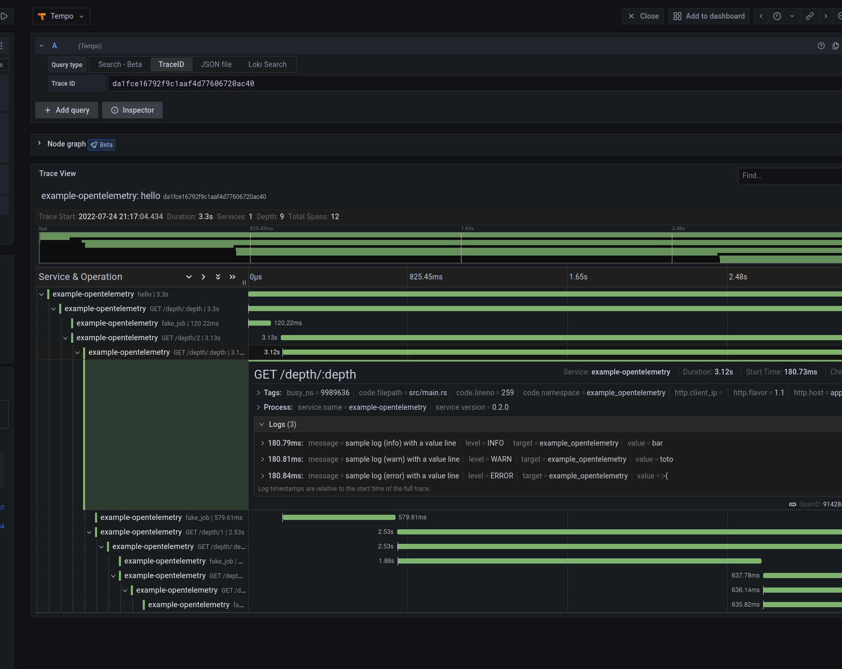Collapse the GET /depth/:de... 2.53s span

(x=101, y=547)
